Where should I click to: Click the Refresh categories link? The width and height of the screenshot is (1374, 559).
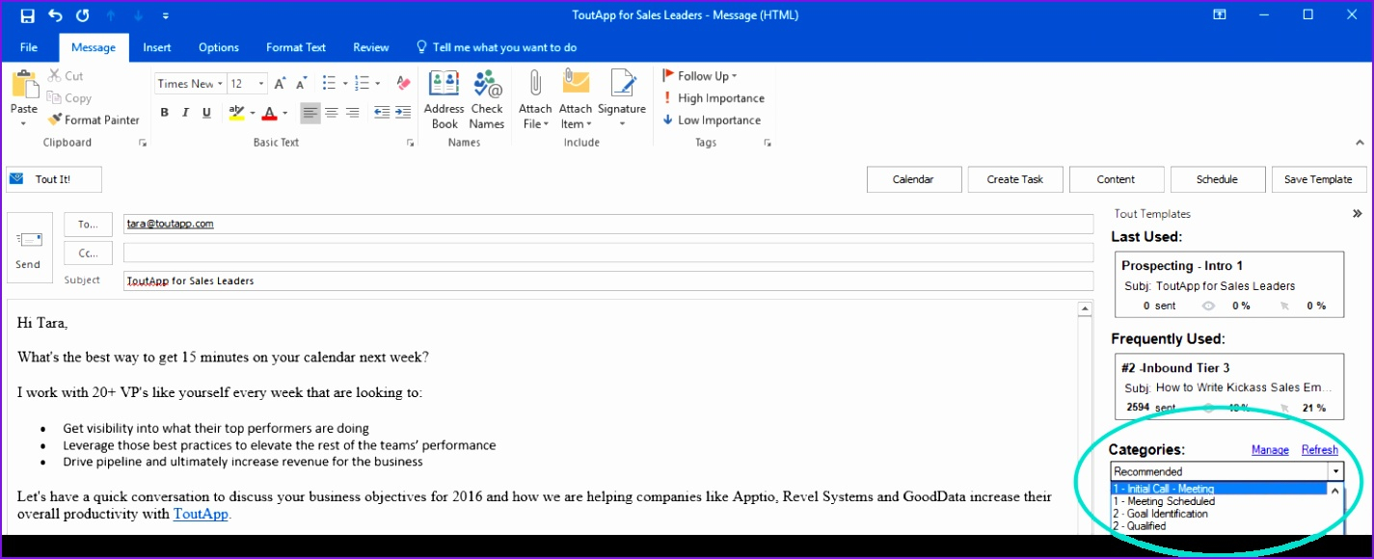click(x=1320, y=450)
